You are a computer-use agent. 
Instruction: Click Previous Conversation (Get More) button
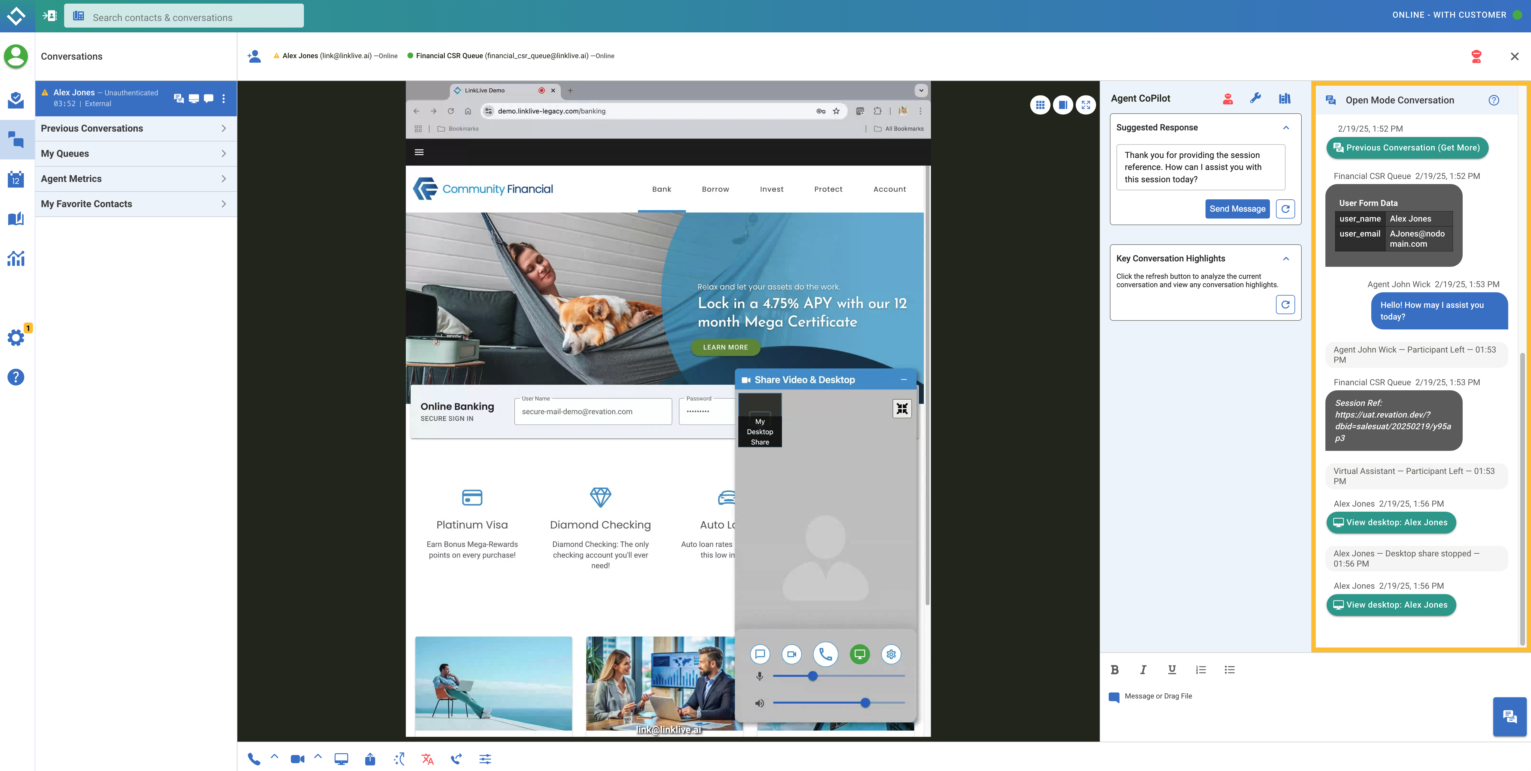[1407, 148]
